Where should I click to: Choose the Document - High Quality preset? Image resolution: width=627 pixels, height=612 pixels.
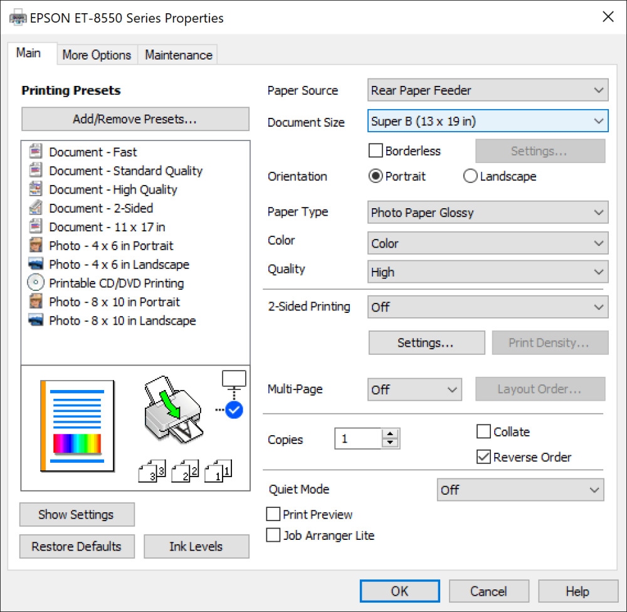point(112,189)
